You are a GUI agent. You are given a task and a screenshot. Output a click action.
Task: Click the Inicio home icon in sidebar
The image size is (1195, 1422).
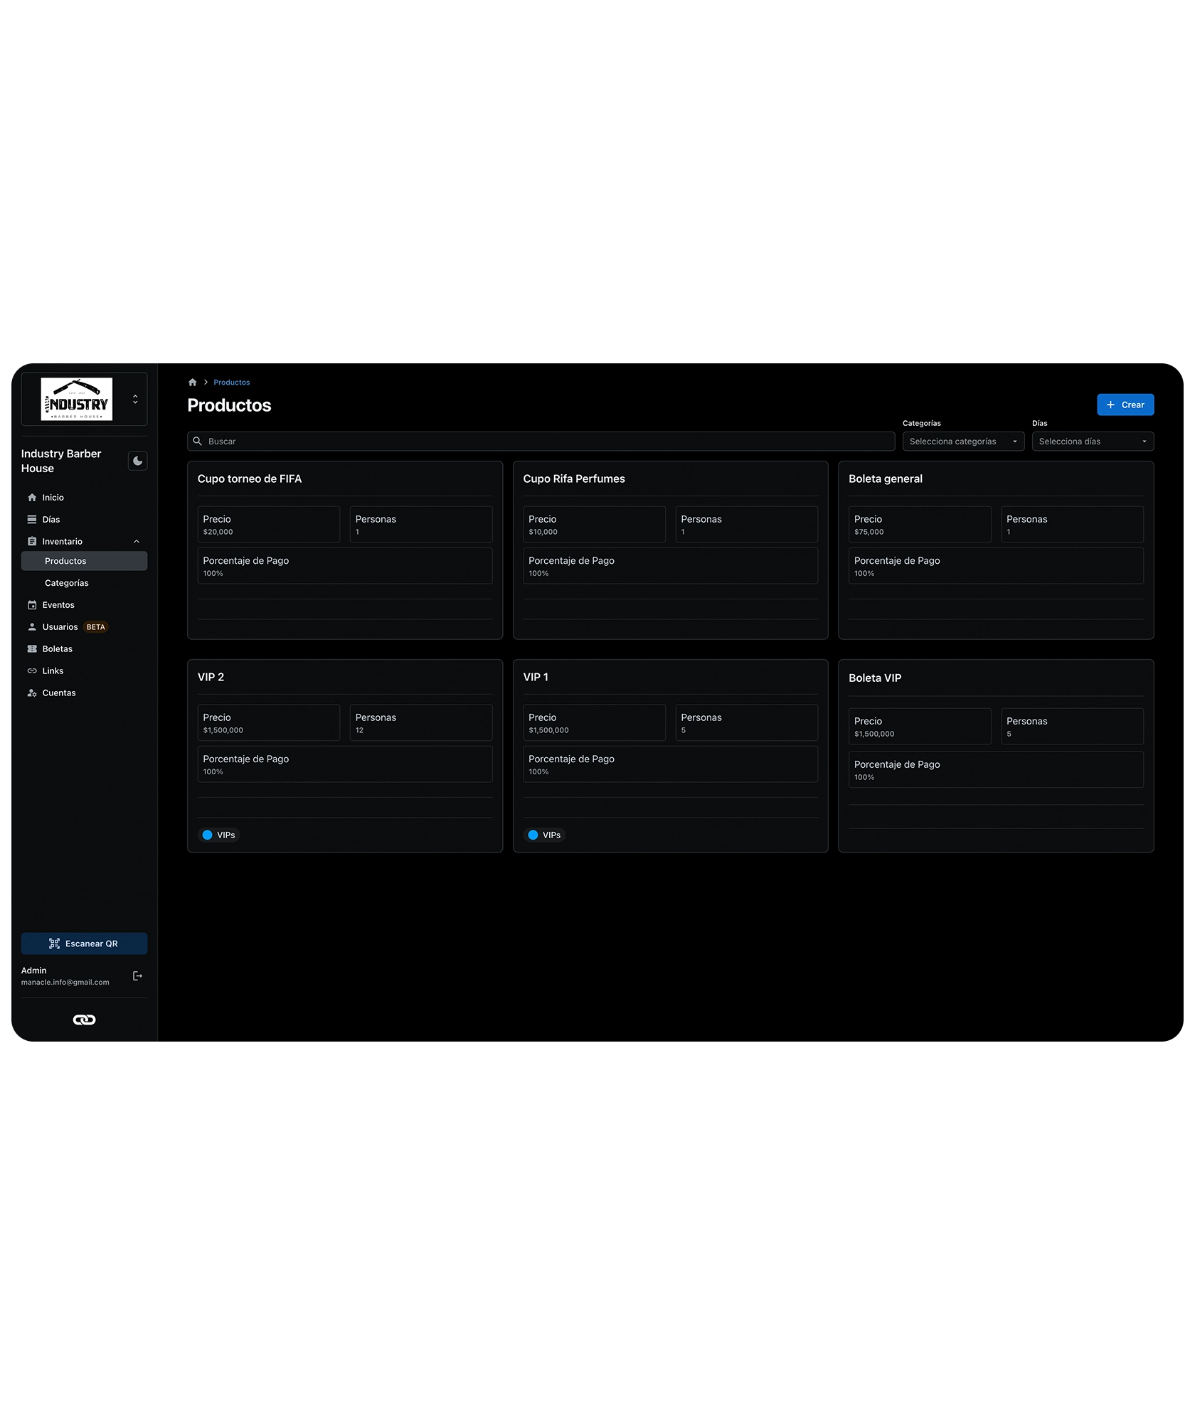click(x=32, y=498)
